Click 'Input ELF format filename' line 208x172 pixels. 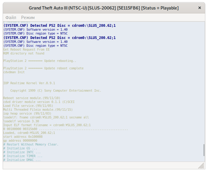47,125
